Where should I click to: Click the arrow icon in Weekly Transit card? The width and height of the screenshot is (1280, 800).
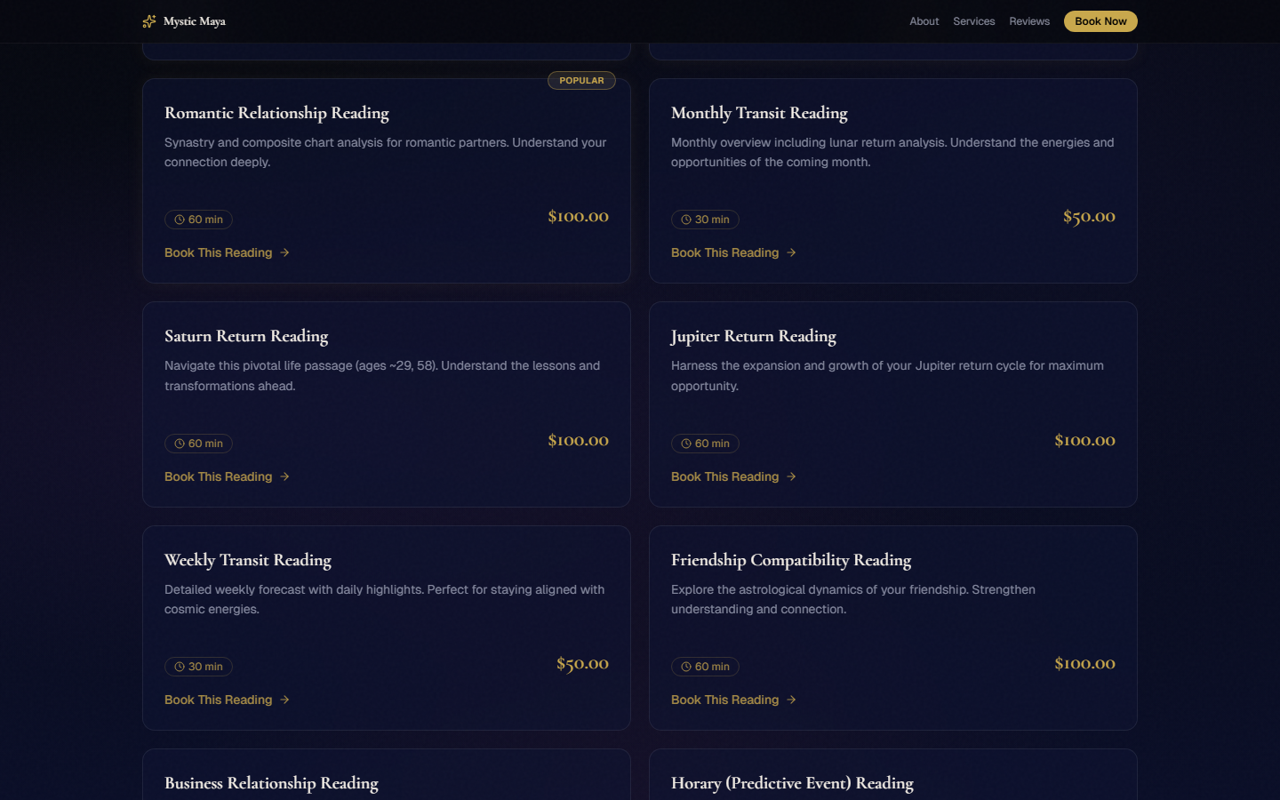coord(284,700)
